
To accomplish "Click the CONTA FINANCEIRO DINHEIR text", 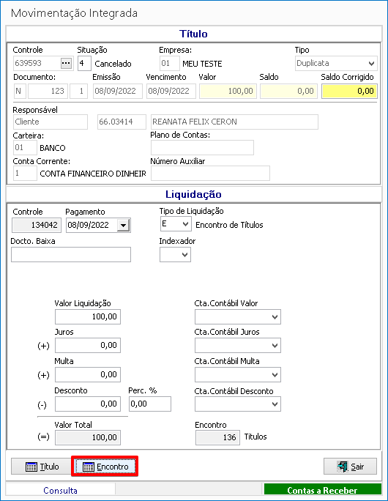I will click(93, 174).
